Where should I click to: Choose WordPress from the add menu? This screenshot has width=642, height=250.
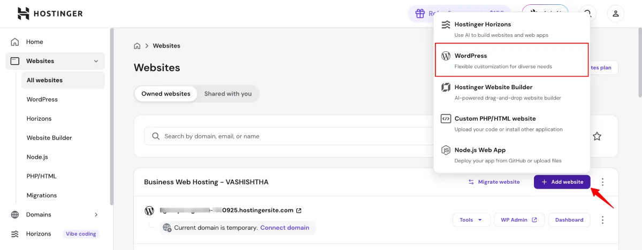511,60
